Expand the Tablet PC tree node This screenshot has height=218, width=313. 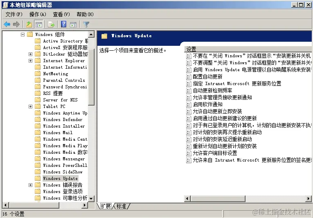pos(30,107)
